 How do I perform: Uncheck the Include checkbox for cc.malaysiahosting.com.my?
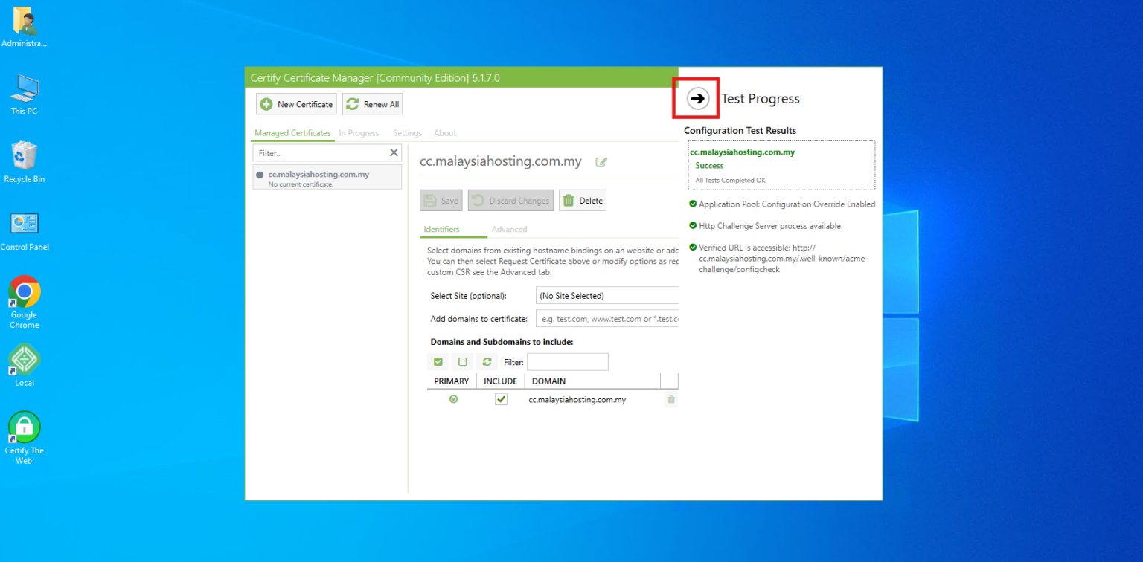point(501,399)
